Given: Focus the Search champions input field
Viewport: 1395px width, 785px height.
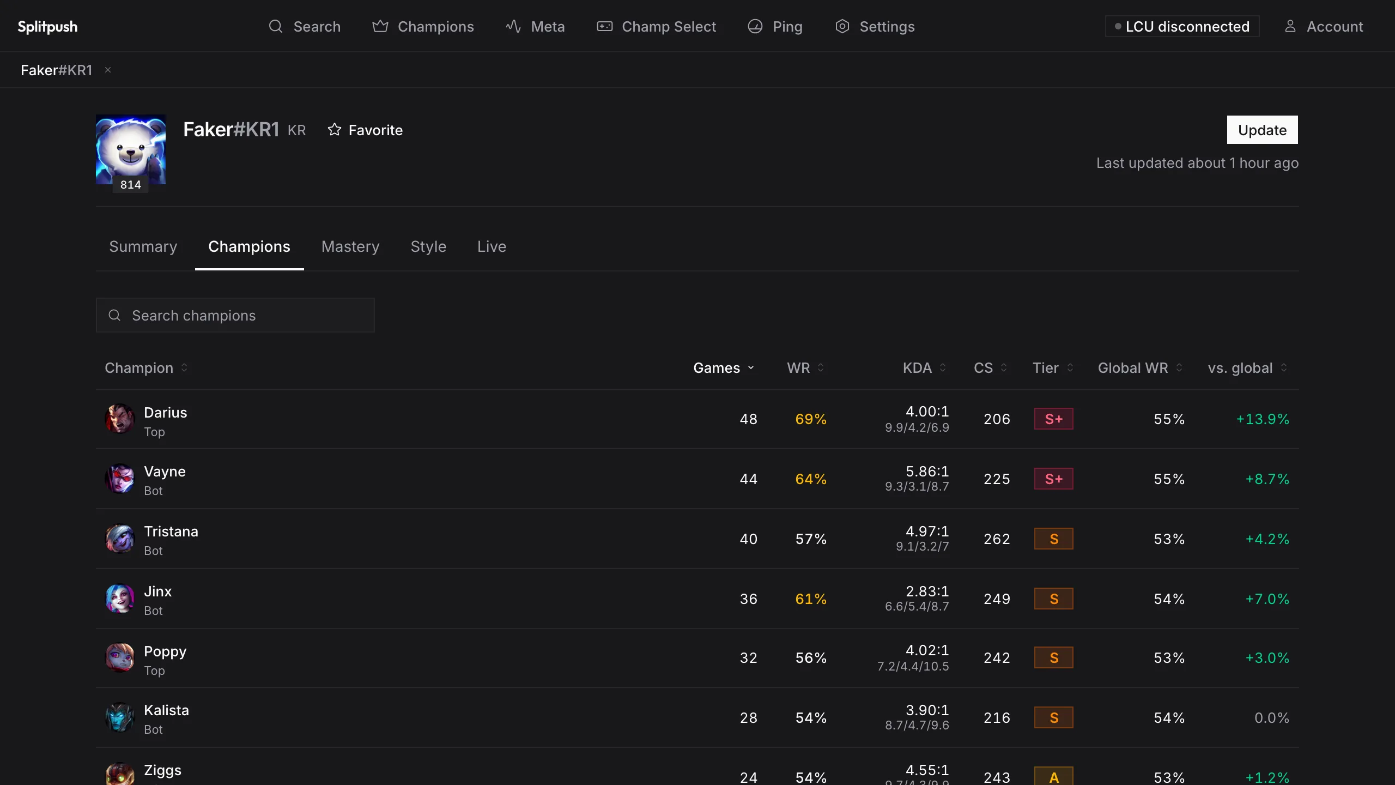Looking at the screenshot, I should 235,315.
